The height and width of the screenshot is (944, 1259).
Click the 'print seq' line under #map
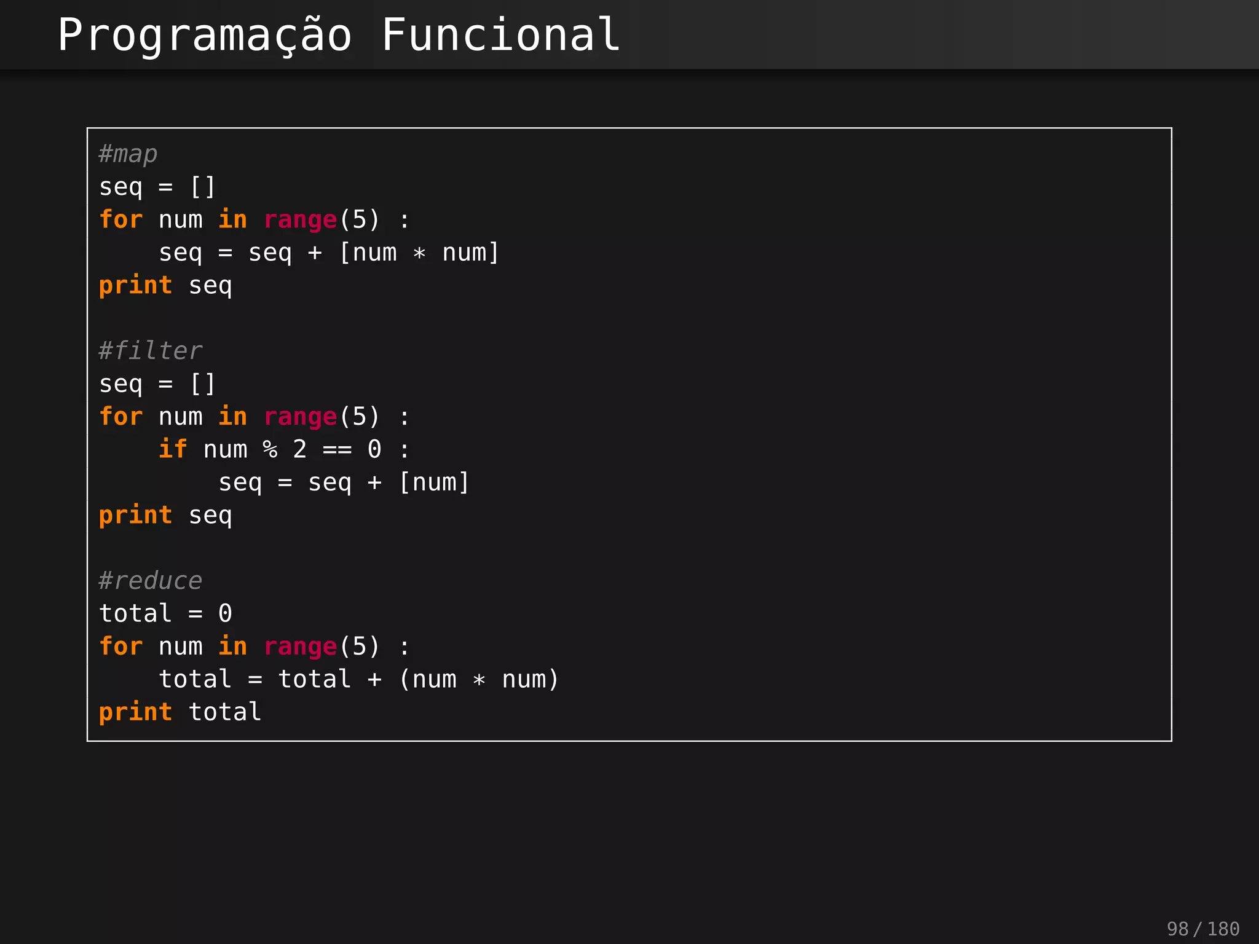point(165,286)
